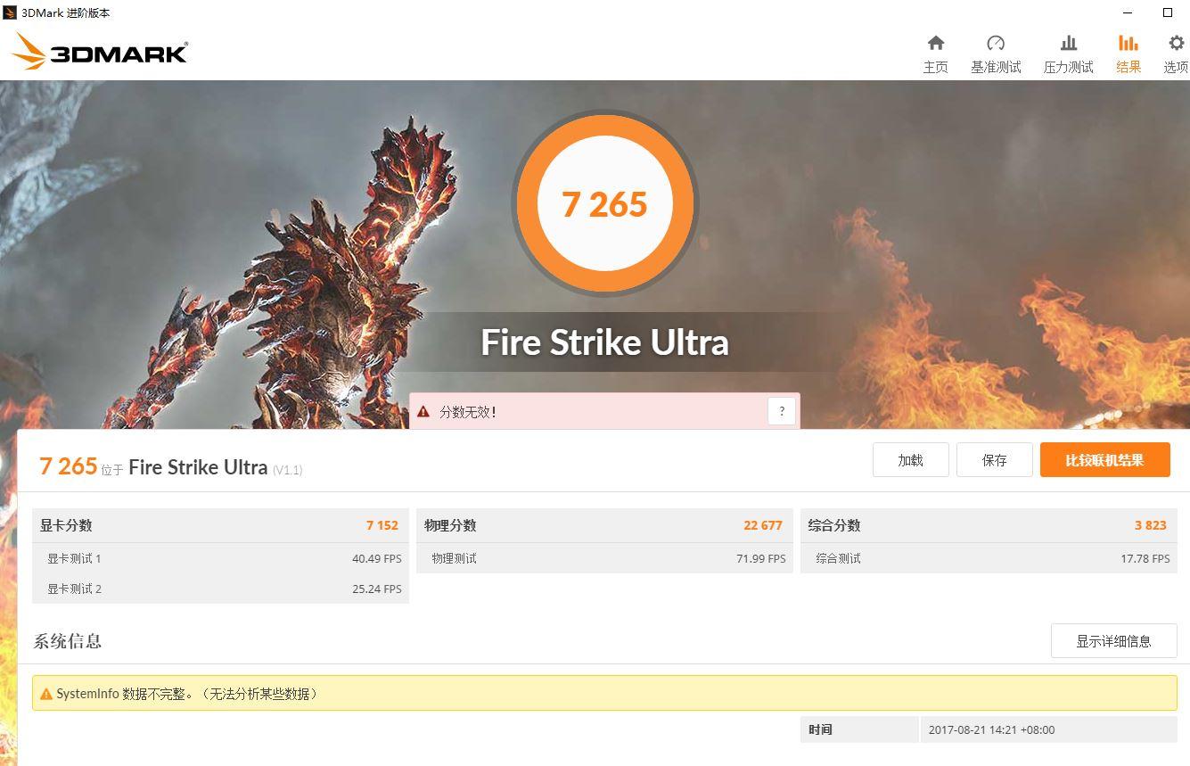Click the 显示详细信息 show details button

coord(1113,641)
